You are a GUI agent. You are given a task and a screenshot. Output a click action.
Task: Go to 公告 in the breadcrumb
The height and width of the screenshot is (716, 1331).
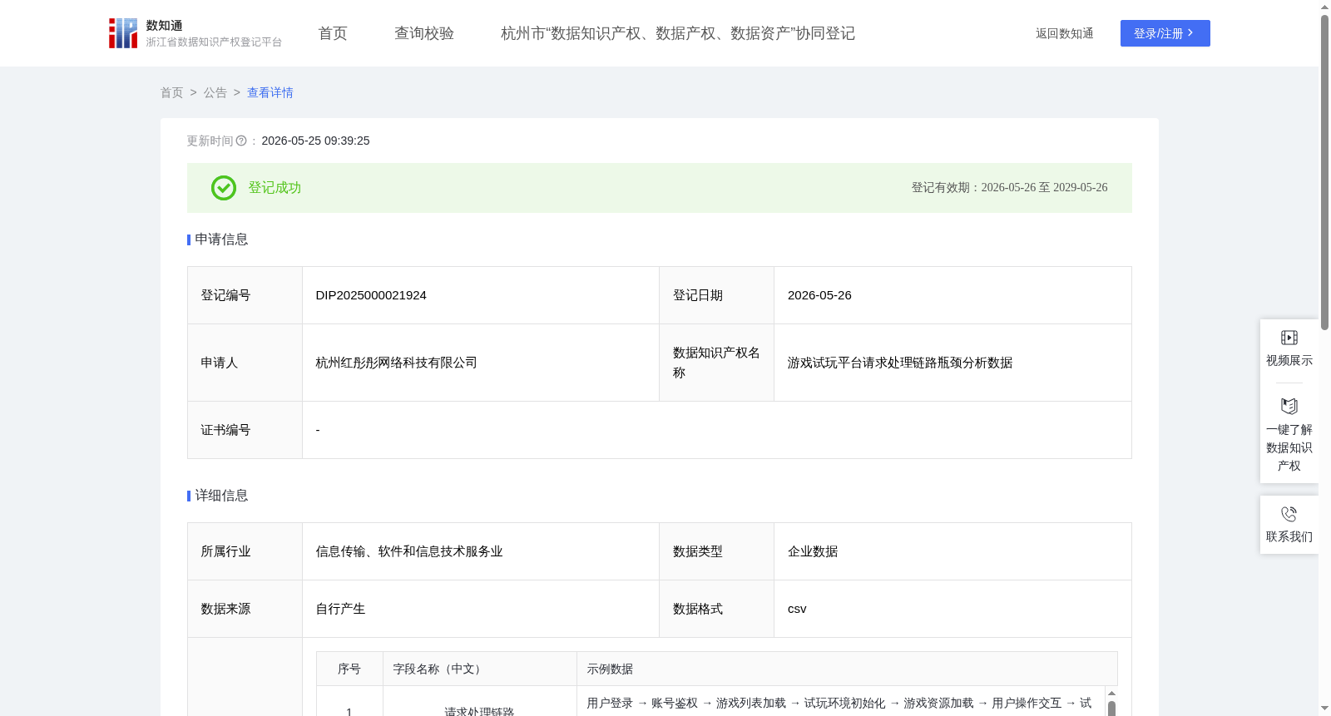pos(215,93)
